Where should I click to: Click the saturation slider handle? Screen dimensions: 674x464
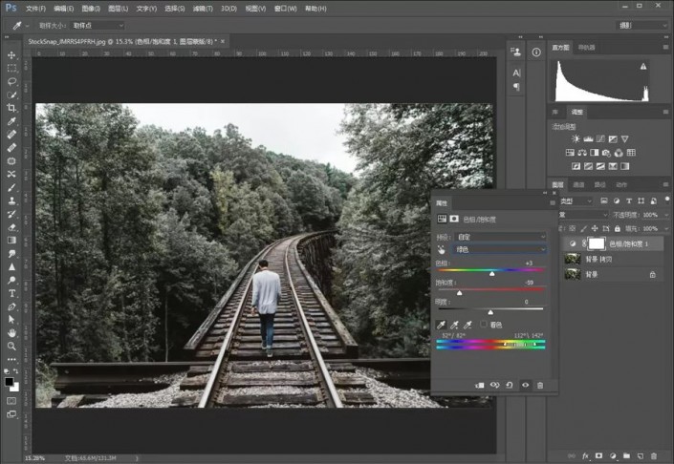click(x=460, y=293)
